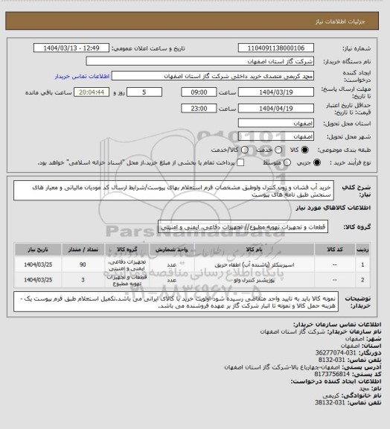Toggle Islamic treasury payment checkbox
390x429 pixels.
[240, 162]
